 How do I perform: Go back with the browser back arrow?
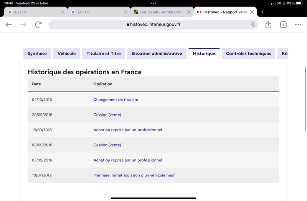(8, 25)
